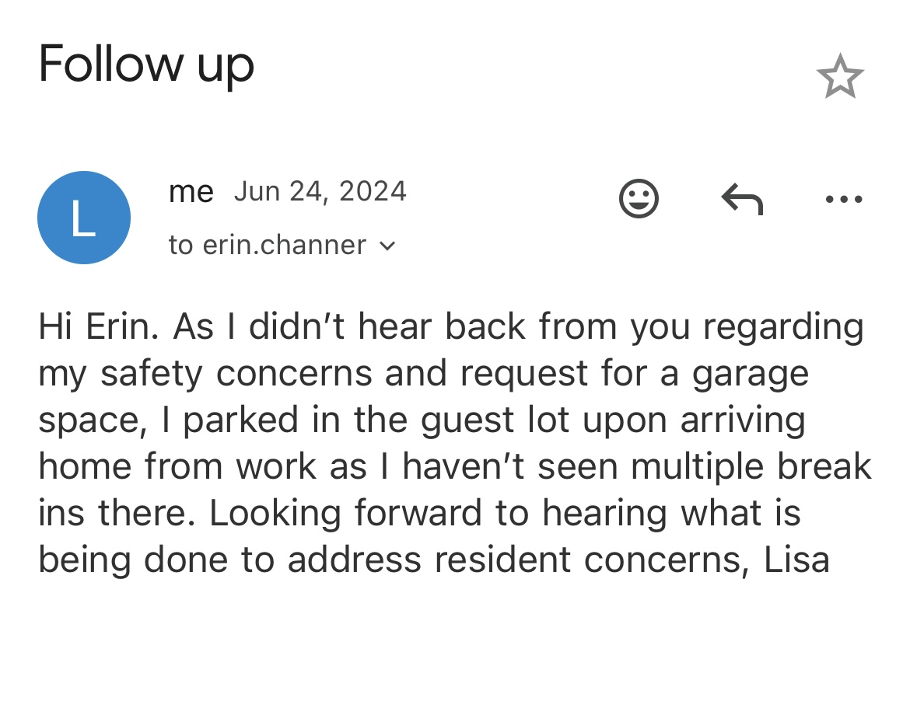Expand recipient details chevron
The width and height of the screenshot is (910, 722).
(x=387, y=246)
